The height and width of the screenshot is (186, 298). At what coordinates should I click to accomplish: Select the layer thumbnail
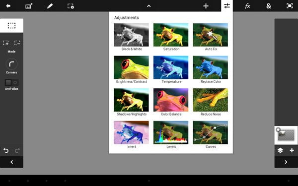pyautogui.click(x=286, y=135)
